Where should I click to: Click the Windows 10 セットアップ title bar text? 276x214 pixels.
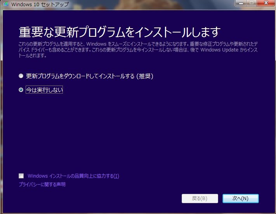pyautogui.click(x=40, y=5)
